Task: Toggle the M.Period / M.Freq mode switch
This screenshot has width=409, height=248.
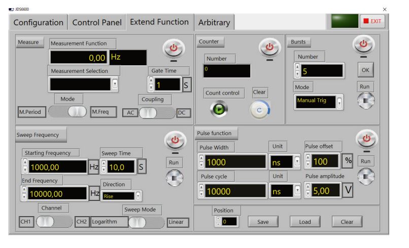Action: pyautogui.click(x=67, y=112)
